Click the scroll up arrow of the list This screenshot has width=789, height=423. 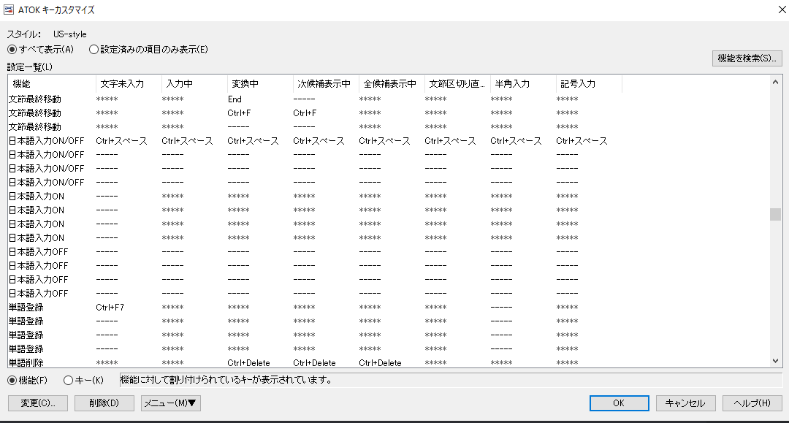(x=775, y=82)
